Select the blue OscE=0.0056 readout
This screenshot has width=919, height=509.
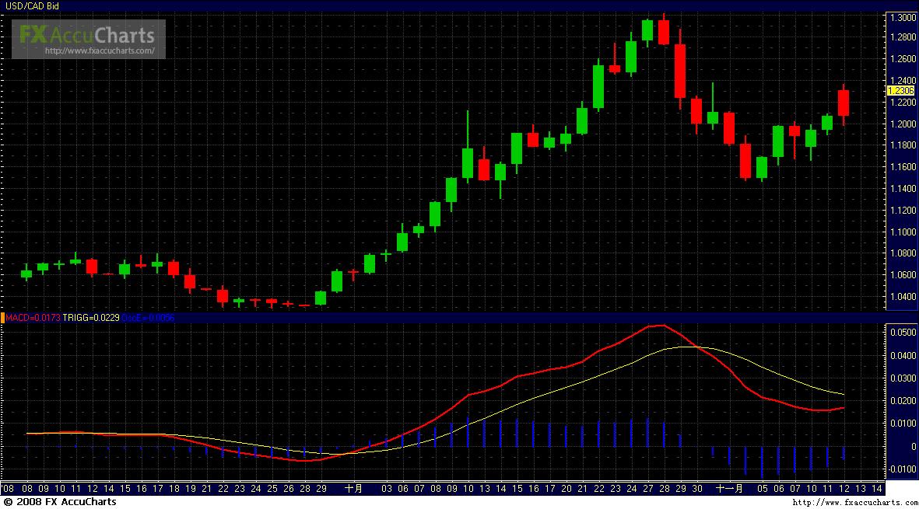148,318
